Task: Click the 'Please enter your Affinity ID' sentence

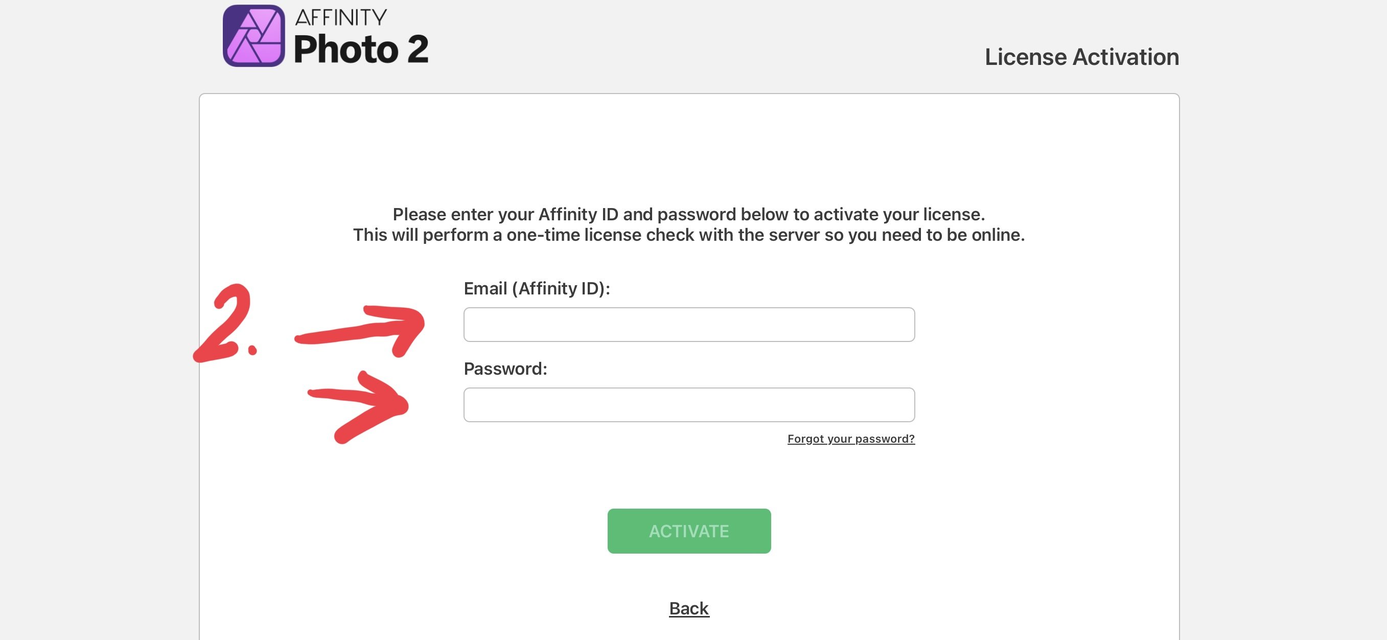Action: pos(689,214)
